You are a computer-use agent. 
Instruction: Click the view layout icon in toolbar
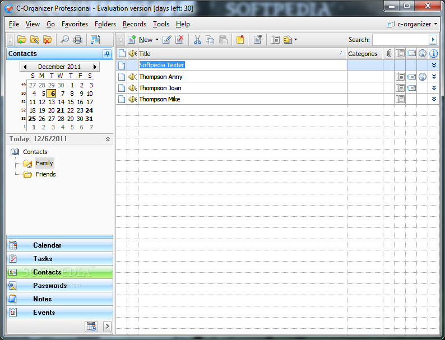[x=275, y=40]
